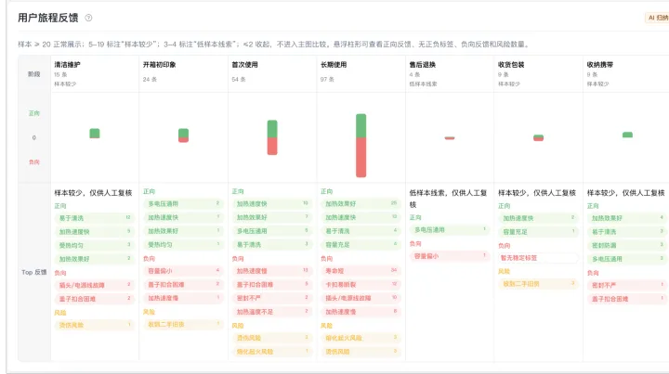Click the 开箱初印象 sentiment bar
The width and height of the screenshot is (669, 374).
[183, 135]
